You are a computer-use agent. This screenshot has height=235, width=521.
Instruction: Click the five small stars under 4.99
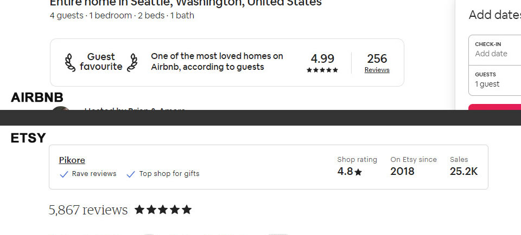322,70
